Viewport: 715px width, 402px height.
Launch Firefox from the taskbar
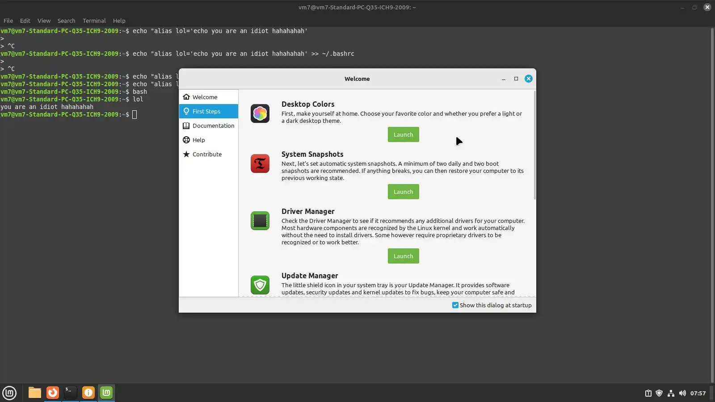[x=53, y=393]
